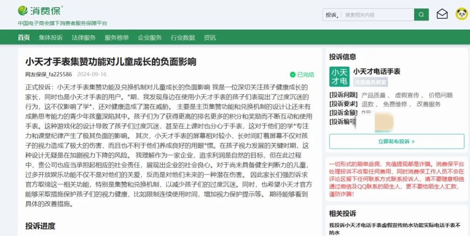
Task: Open the 行业数据 menu item
Action: point(183,38)
